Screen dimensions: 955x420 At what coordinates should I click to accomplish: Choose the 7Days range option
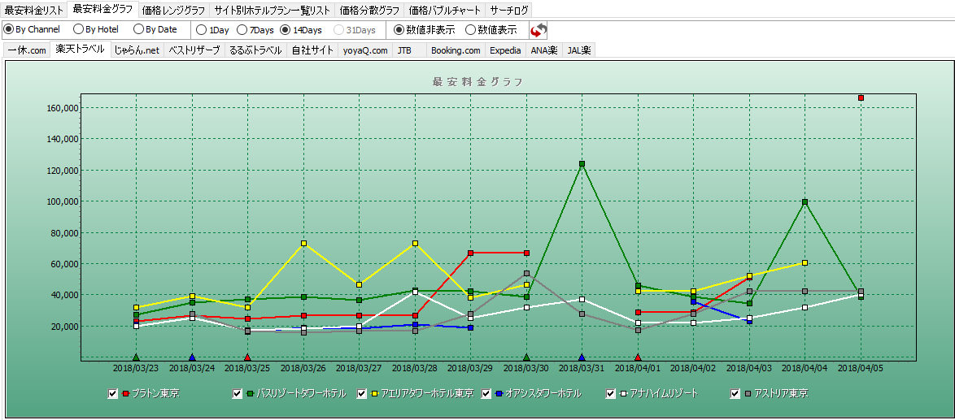point(242,30)
